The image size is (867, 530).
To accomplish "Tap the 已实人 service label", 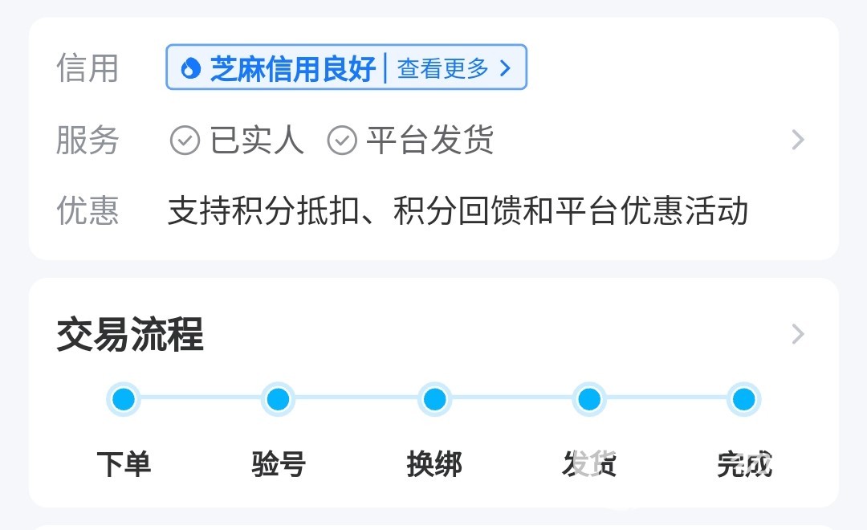I will pos(257,141).
